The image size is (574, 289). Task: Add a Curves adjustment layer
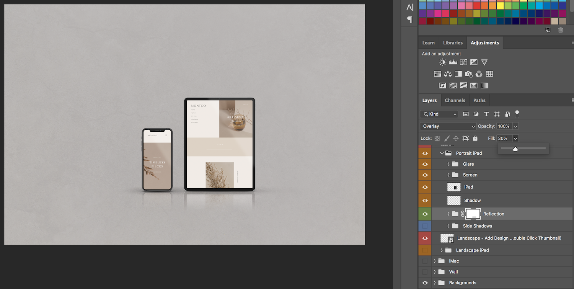(x=463, y=62)
